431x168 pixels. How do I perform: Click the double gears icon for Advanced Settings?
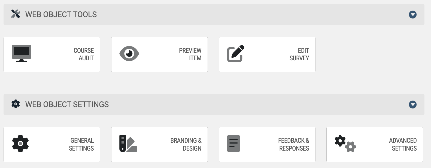click(x=345, y=144)
